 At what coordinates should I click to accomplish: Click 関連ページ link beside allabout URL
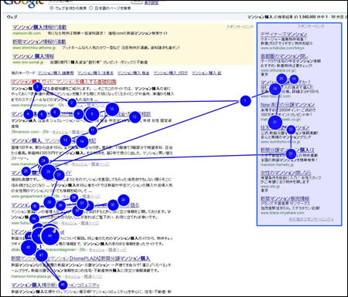pyautogui.click(x=118, y=250)
